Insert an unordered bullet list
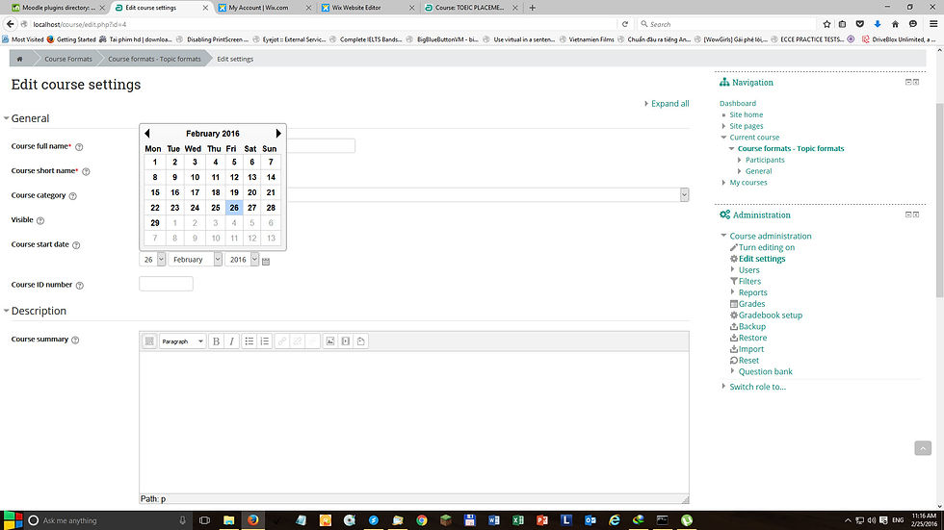The image size is (944, 530). (249, 341)
